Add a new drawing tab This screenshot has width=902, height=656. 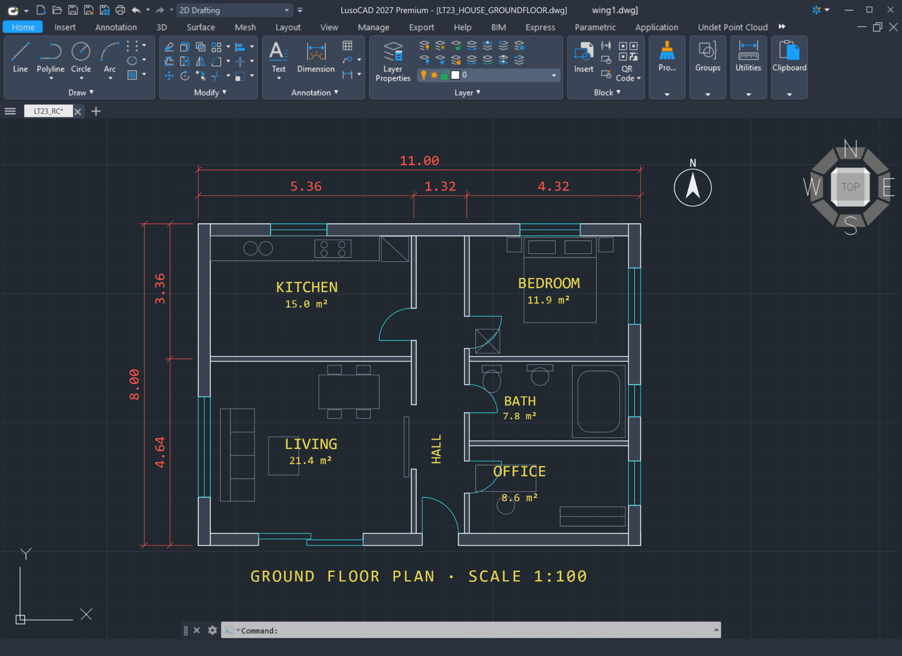[96, 111]
